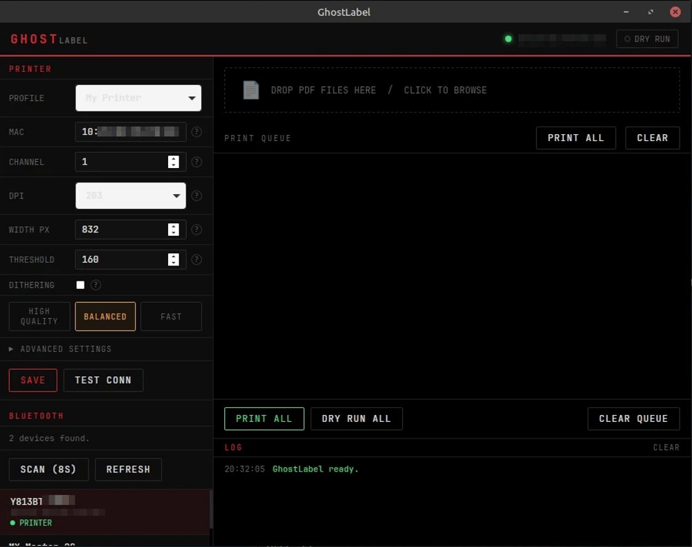Enable the DITHERING checkbox
This screenshot has height=547, width=692.
(80, 285)
